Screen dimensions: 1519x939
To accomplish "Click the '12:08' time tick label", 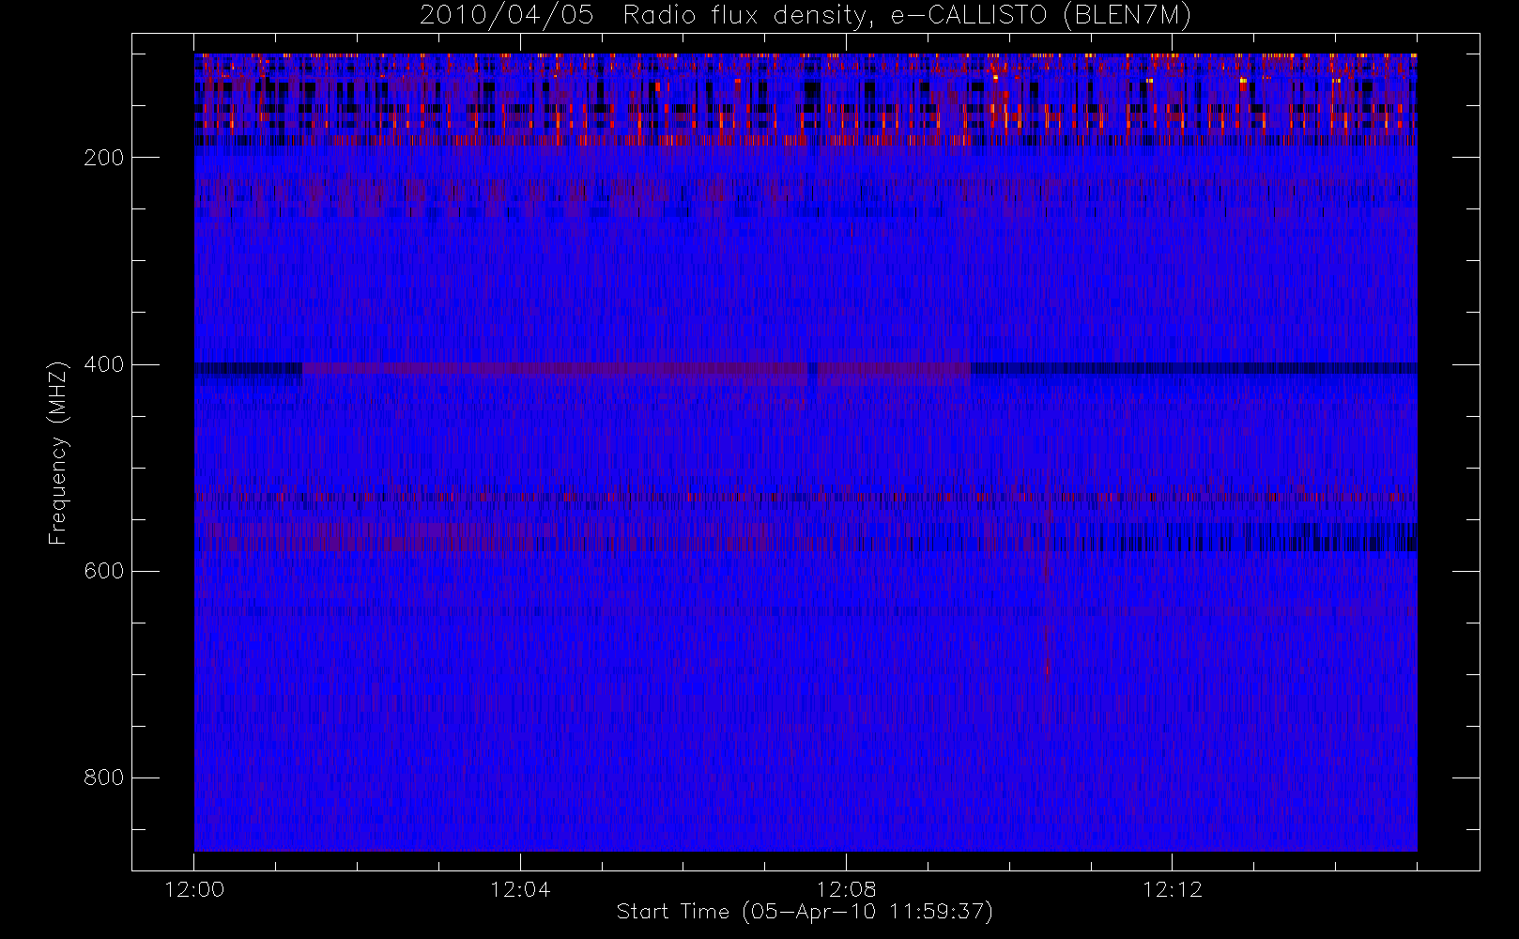I will point(846,889).
